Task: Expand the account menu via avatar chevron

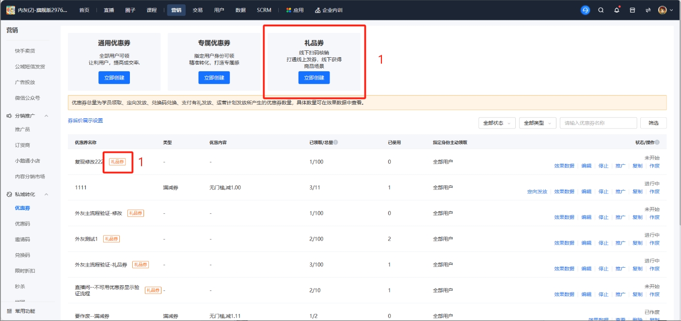Action: click(670, 9)
